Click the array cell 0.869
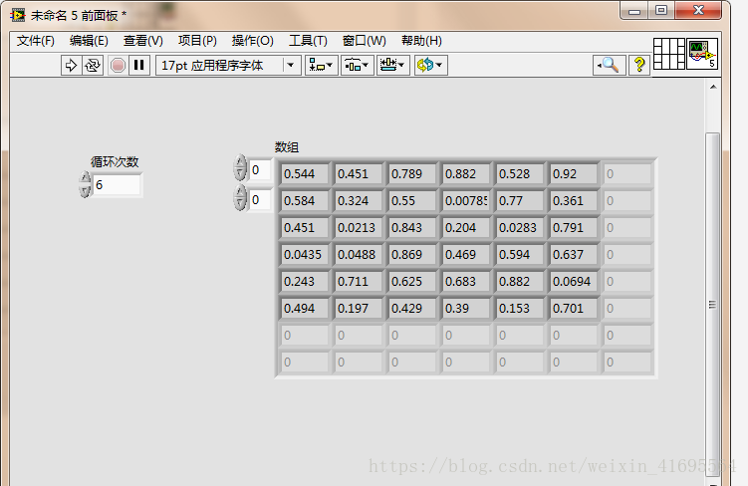Screen dimensions: 748x486 pos(412,255)
